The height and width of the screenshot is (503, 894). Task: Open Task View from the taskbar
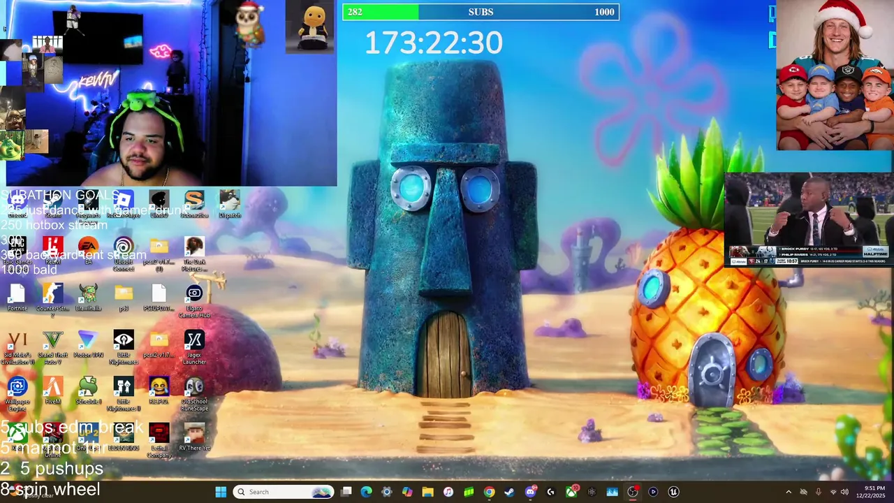pyautogui.click(x=346, y=492)
